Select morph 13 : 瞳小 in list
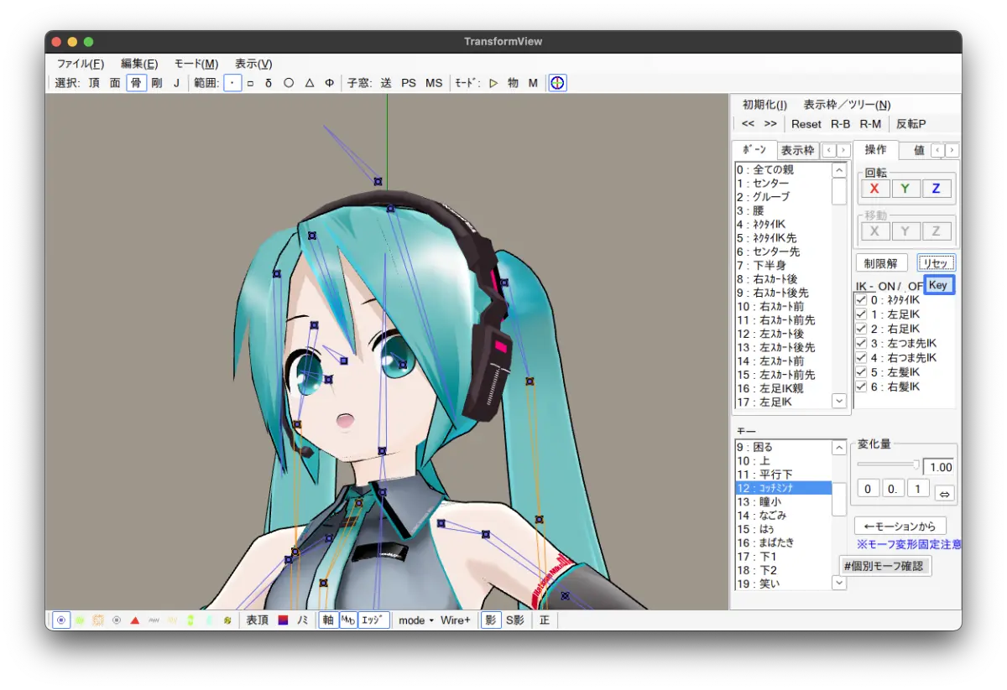 click(782, 501)
